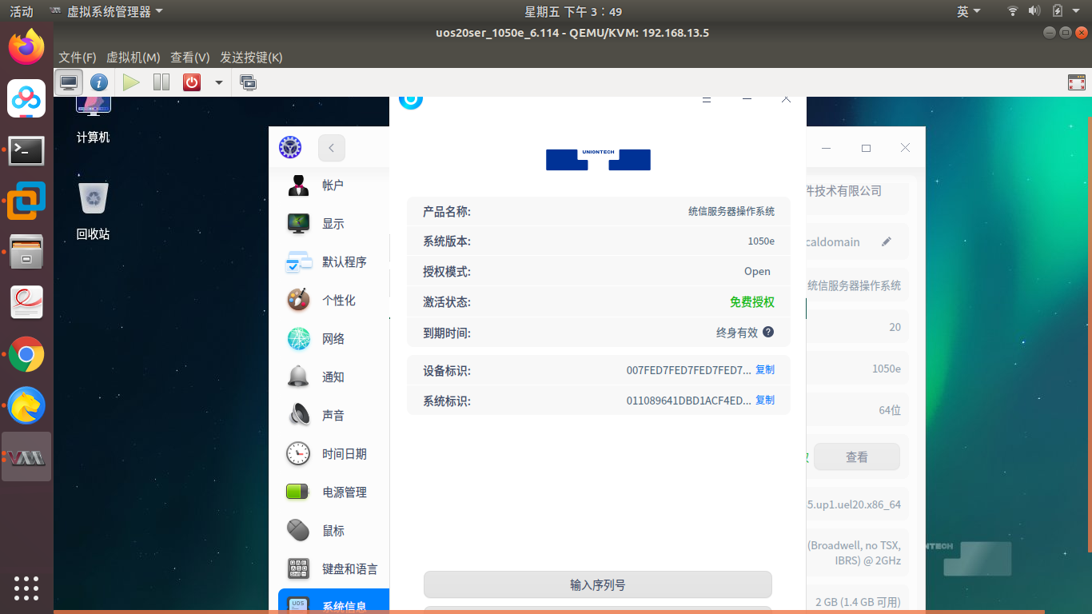1092x614 pixels.
Task: Click the Open license mode value
Action: coord(758,272)
